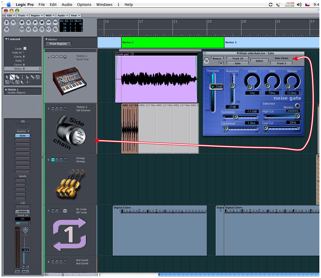Start playback with the Play button
This screenshot has height=278, width=321.
tap(35, 22)
